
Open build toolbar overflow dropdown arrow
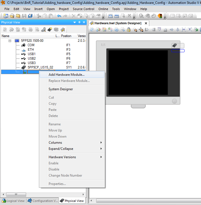click(x=134, y=17)
